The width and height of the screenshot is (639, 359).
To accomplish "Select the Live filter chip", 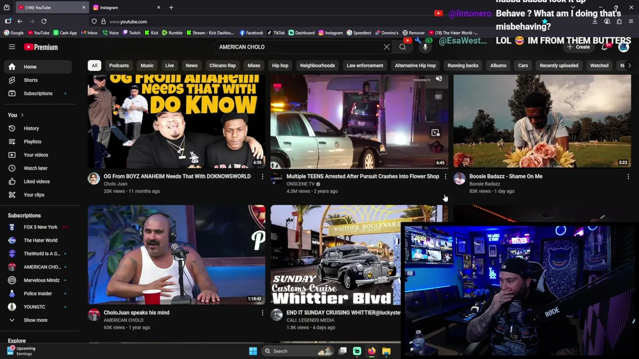I will [170, 65].
